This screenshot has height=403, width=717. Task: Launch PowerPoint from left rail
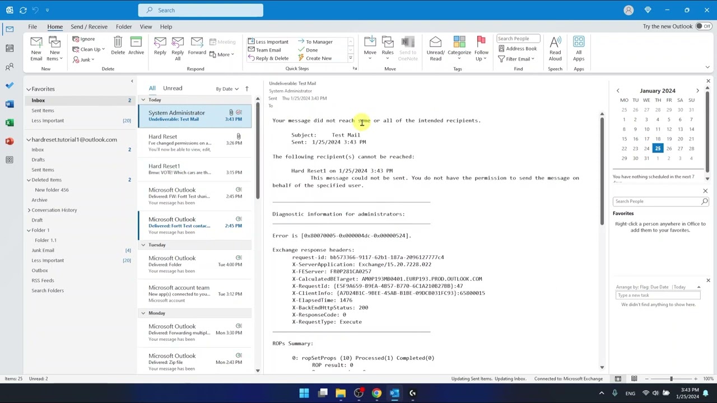(x=10, y=141)
